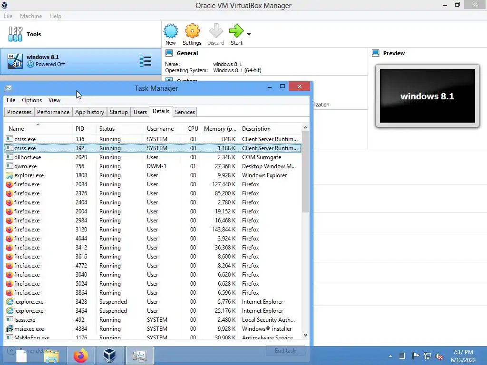Viewport: 487px width, 365px height.
Task: Show hidden tray icons arrow
Action: coord(390,356)
